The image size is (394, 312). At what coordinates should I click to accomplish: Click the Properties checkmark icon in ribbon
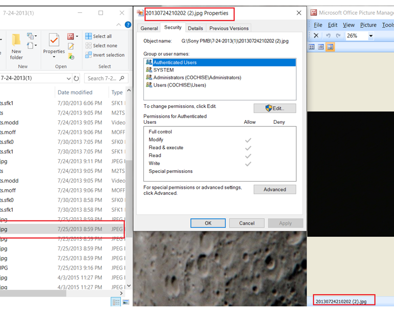tap(54, 41)
